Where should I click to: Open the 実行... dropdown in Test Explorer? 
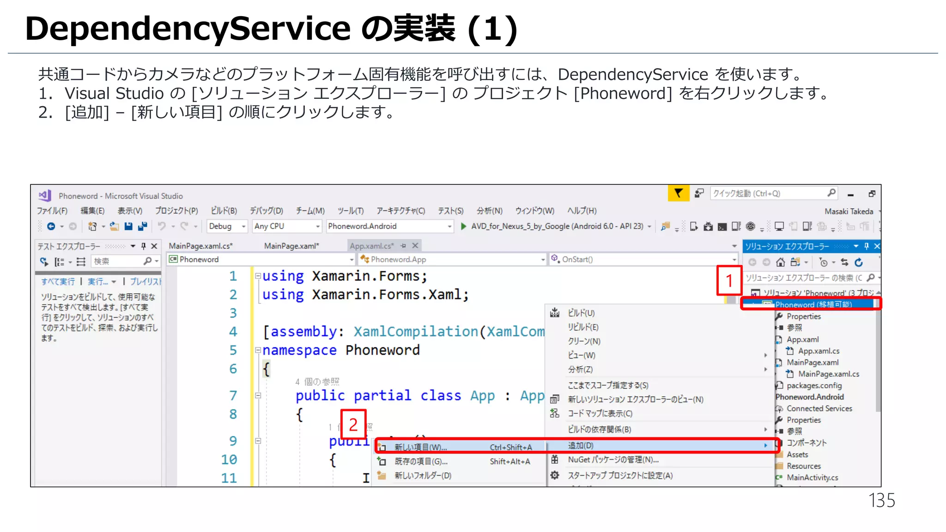[x=114, y=282]
